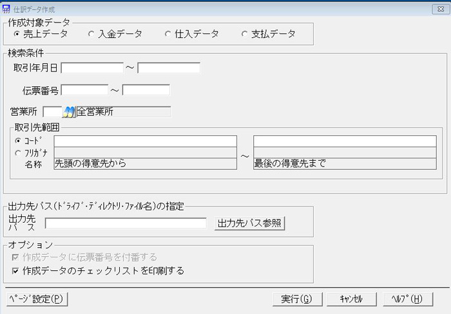Click the 出力先パス text field
Image resolution: width=451 pixels, height=314 pixels.
click(126, 223)
